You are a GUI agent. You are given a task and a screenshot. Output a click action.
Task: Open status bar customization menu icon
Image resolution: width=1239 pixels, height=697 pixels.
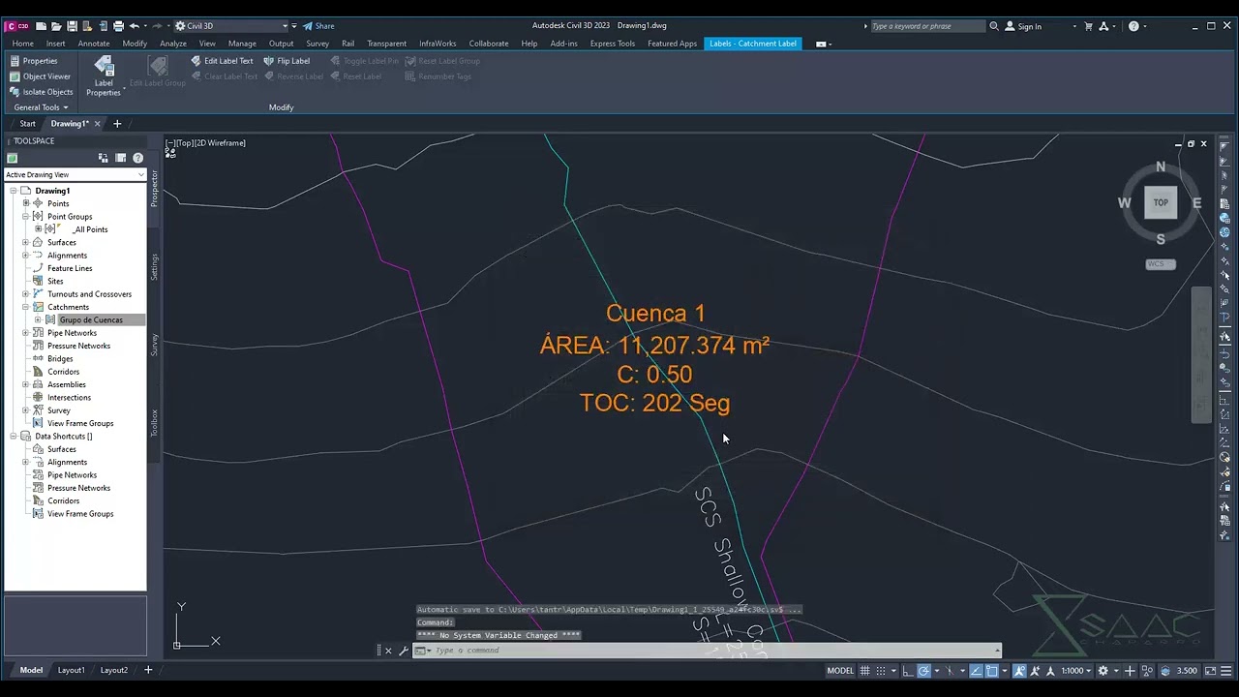1226,671
